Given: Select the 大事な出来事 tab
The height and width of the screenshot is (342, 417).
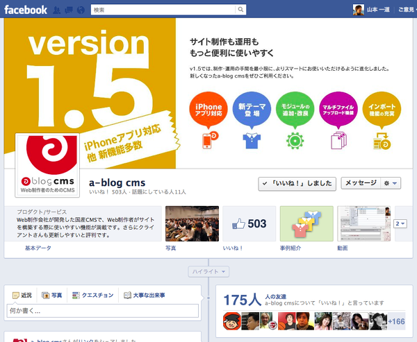Looking at the screenshot, I should point(145,295).
